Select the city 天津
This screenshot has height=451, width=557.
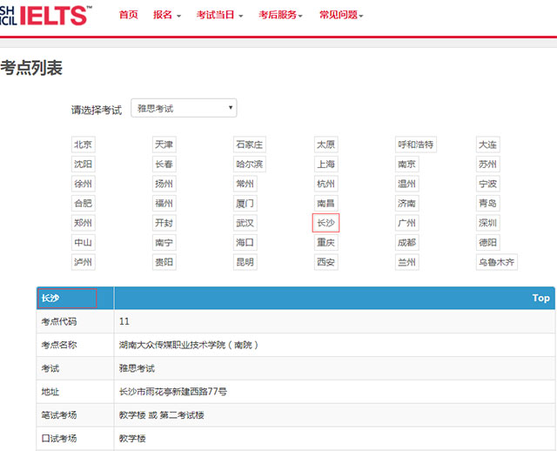(164, 145)
